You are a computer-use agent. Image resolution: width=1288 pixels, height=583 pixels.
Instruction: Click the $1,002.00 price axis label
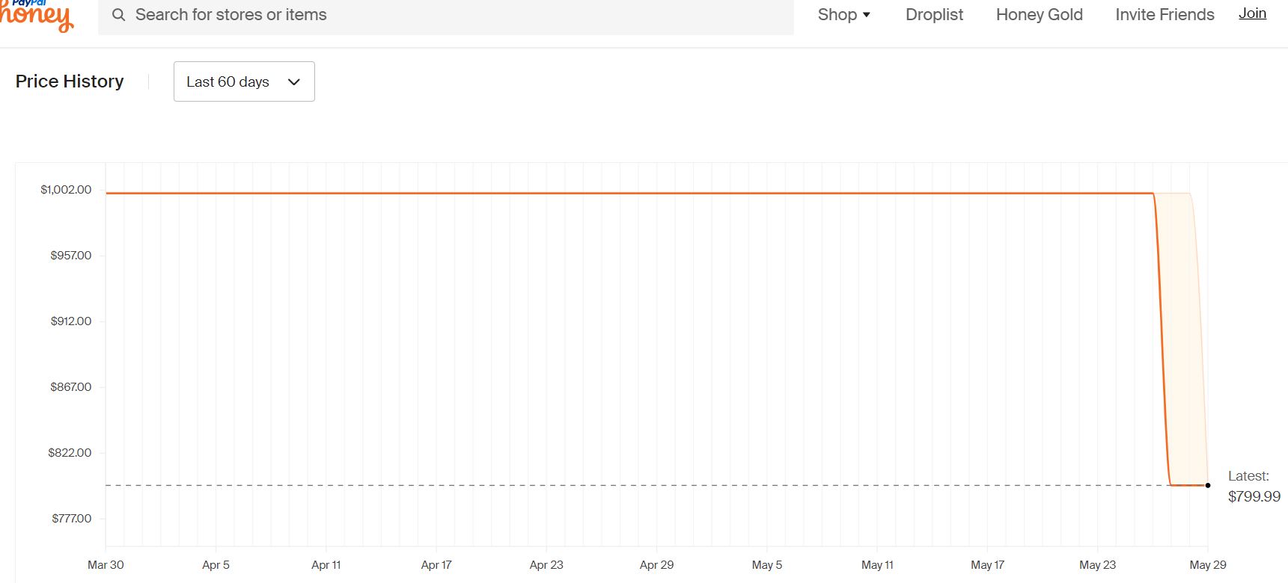(x=66, y=190)
